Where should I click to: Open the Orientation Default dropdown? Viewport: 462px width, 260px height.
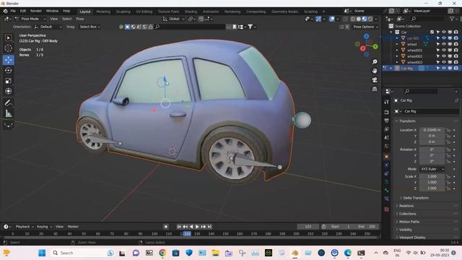tap(48, 27)
